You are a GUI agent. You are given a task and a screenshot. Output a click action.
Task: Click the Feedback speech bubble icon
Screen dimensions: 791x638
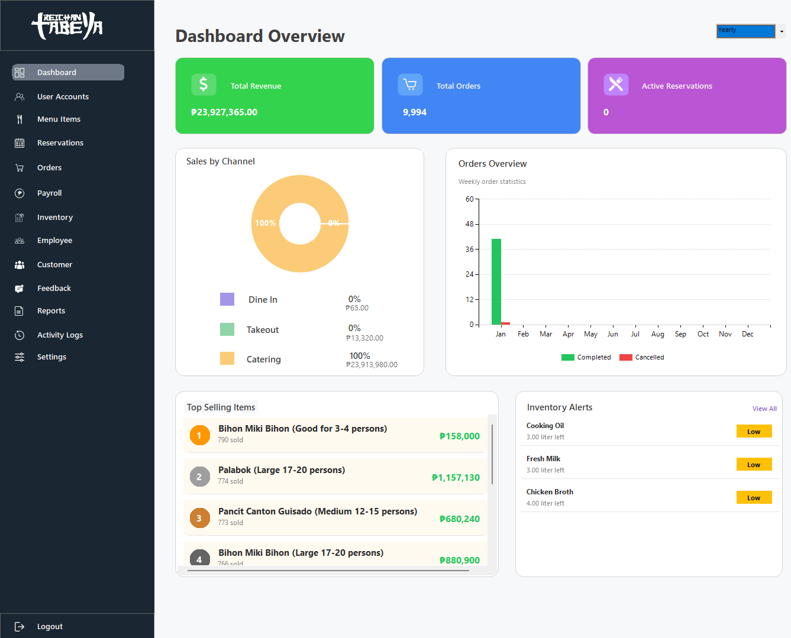pyautogui.click(x=20, y=288)
